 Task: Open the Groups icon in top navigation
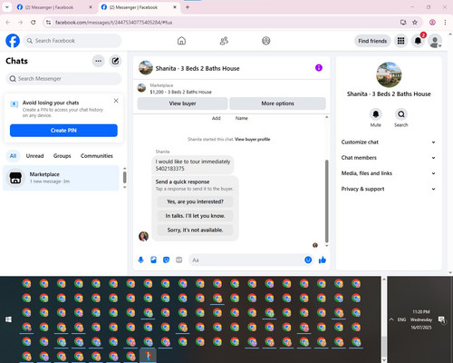[x=266, y=41]
